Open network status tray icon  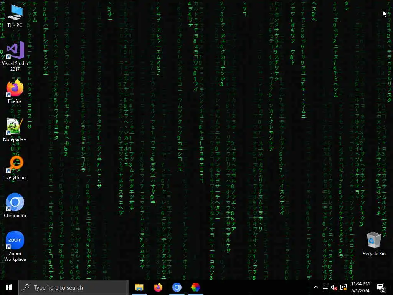(325, 287)
